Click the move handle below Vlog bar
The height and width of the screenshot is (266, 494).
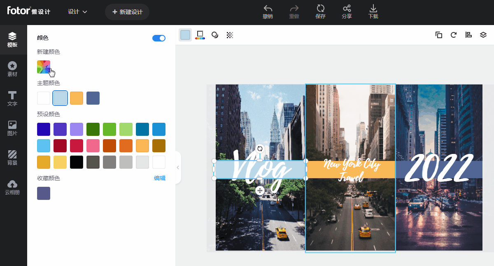(260, 190)
